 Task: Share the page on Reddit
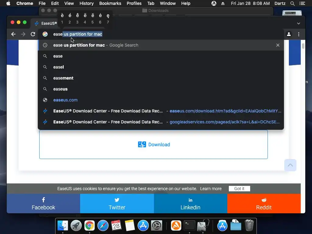(x=264, y=204)
